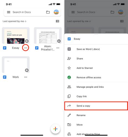Screen dimensions: 128x137
Task: Tap the forward arrow Send a copy icon
Action: click(69, 106)
